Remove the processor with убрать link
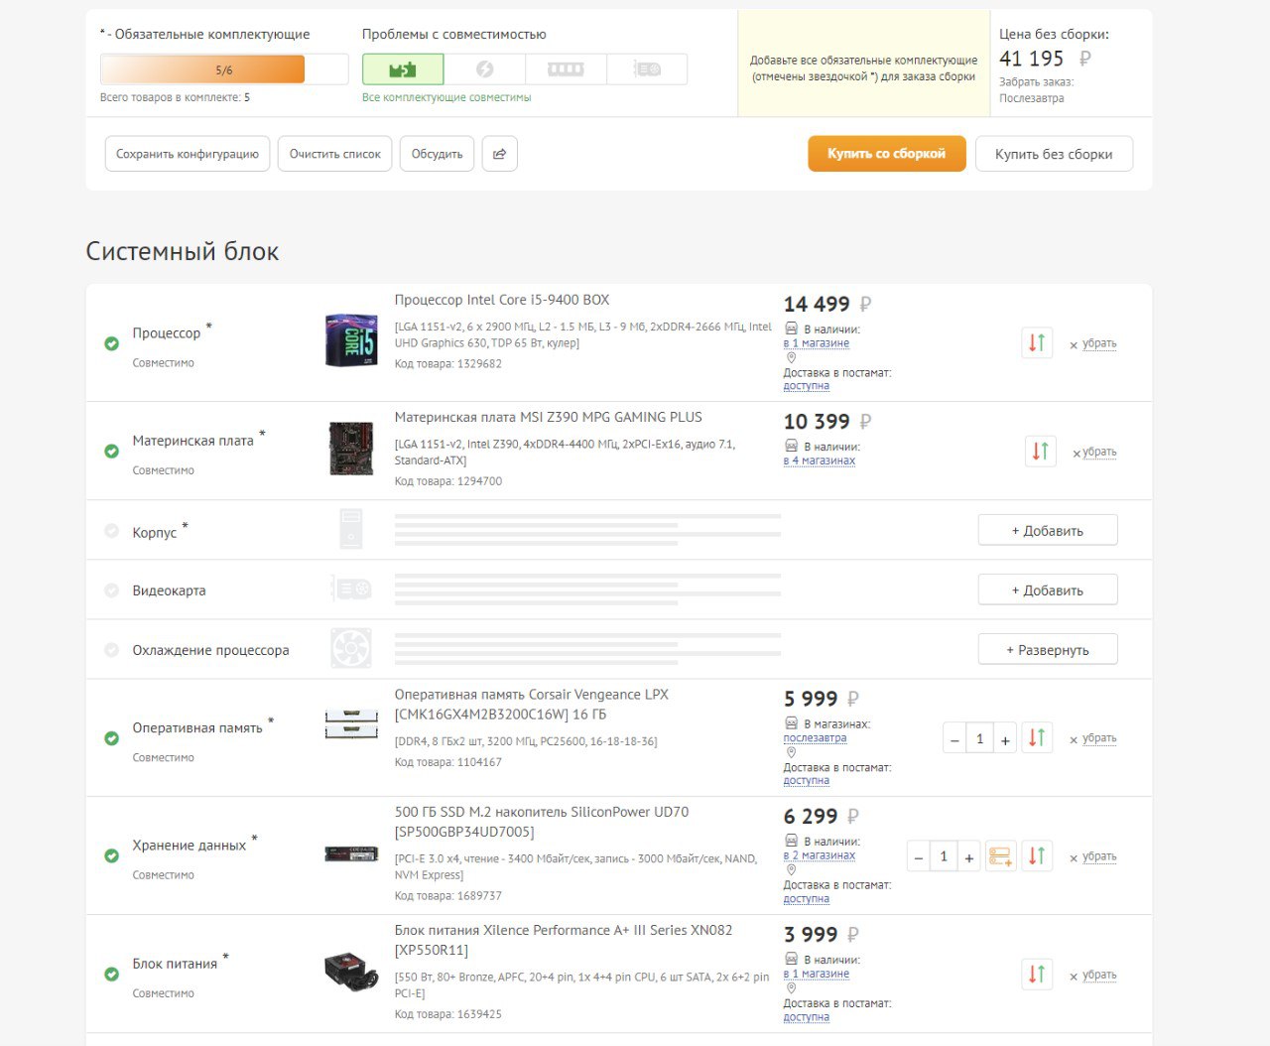The image size is (1270, 1046). (x=1099, y=343)
